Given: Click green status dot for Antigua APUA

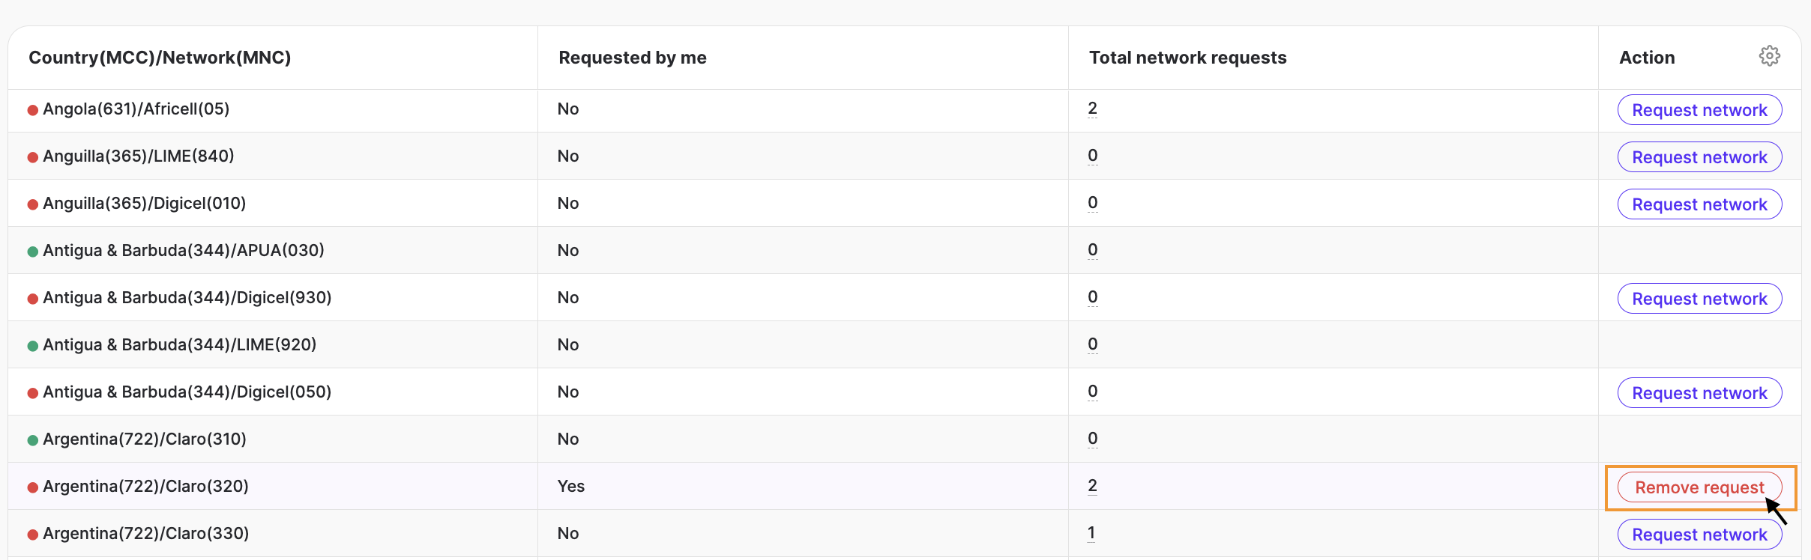Looking at the screenshot, I should [33, 252].
